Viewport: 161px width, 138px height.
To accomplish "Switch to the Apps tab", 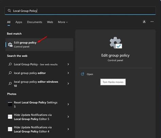I will (x=19, y=22).
